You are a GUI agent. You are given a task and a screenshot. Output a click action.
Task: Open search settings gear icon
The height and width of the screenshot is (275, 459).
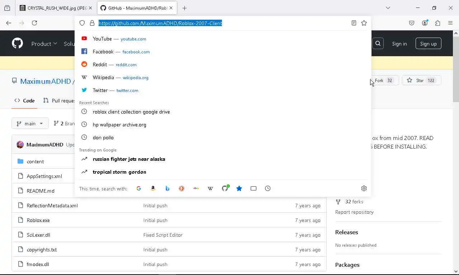(x=364, y=188)
